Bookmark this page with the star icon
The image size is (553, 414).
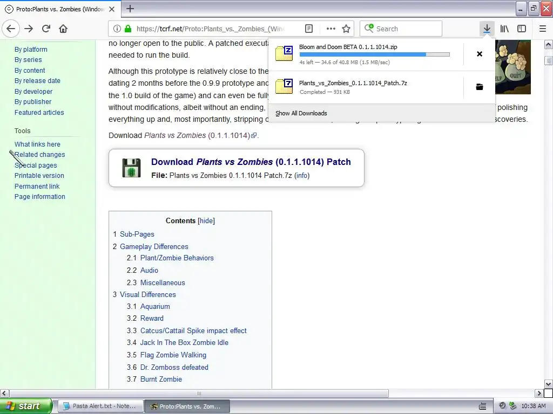coord(346,29)
